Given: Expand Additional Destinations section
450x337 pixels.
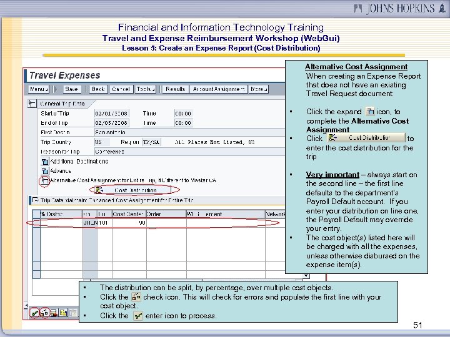Looking at the screenshot, I should pos(45,162).
